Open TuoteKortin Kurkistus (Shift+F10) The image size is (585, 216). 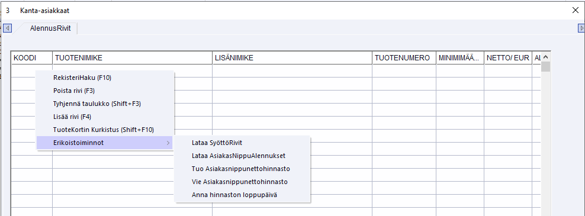tap(105, 130)
